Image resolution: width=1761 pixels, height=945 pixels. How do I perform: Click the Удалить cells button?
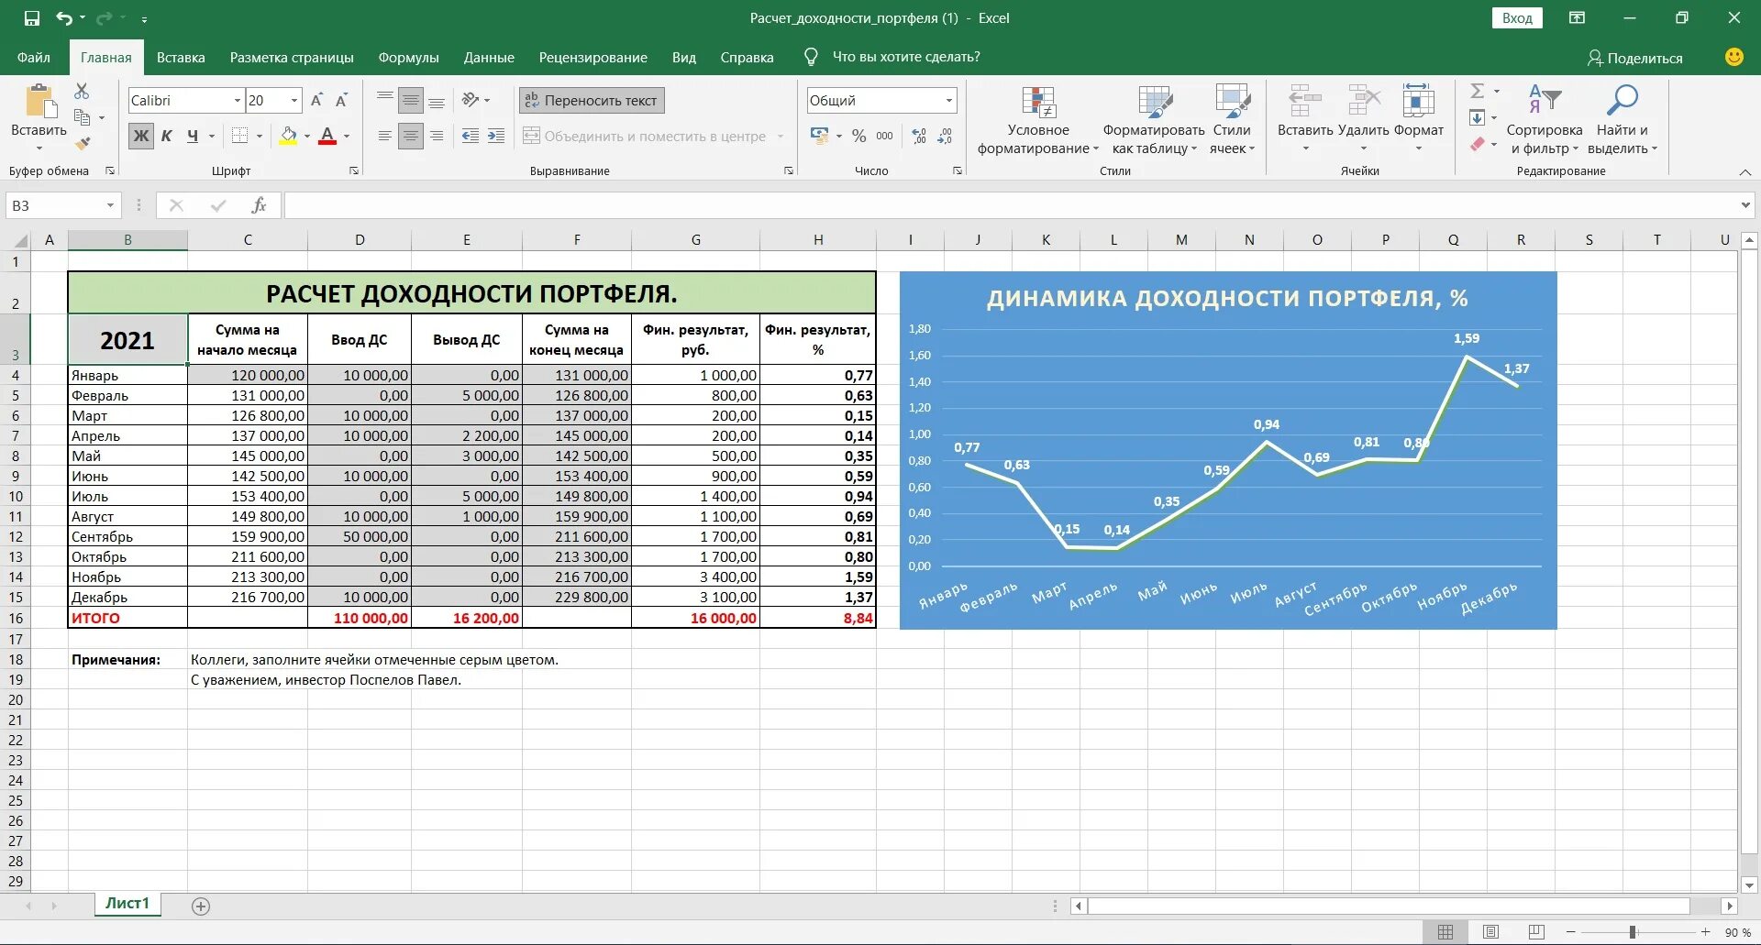tap(1363, 120)
